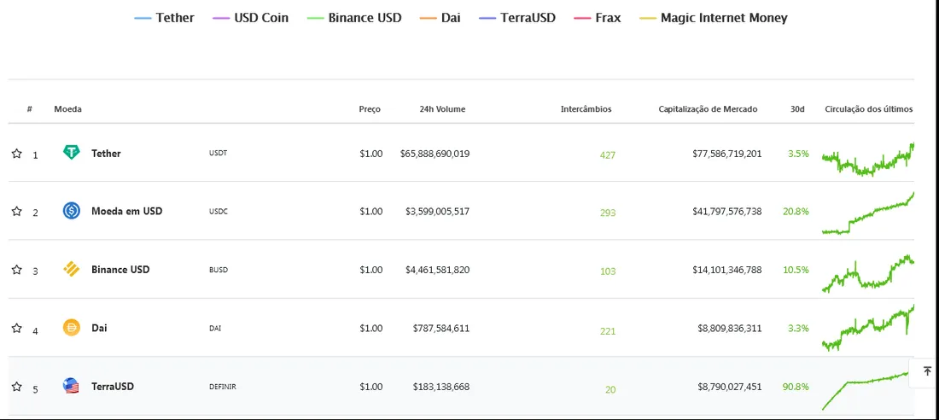Select volume value $4,461,581,820

click(438, 270)
